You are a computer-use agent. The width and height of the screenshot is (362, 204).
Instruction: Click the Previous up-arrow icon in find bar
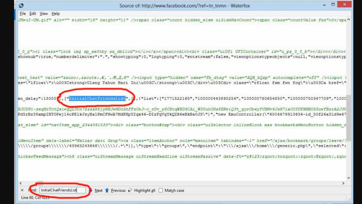click(107, 190)
